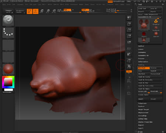Viewport: 166px width, 133px height.
Task: Expand the NormalMap section
Action: [x=142, y=116]
